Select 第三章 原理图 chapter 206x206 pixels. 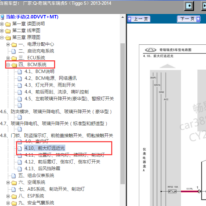coord(26,38)
